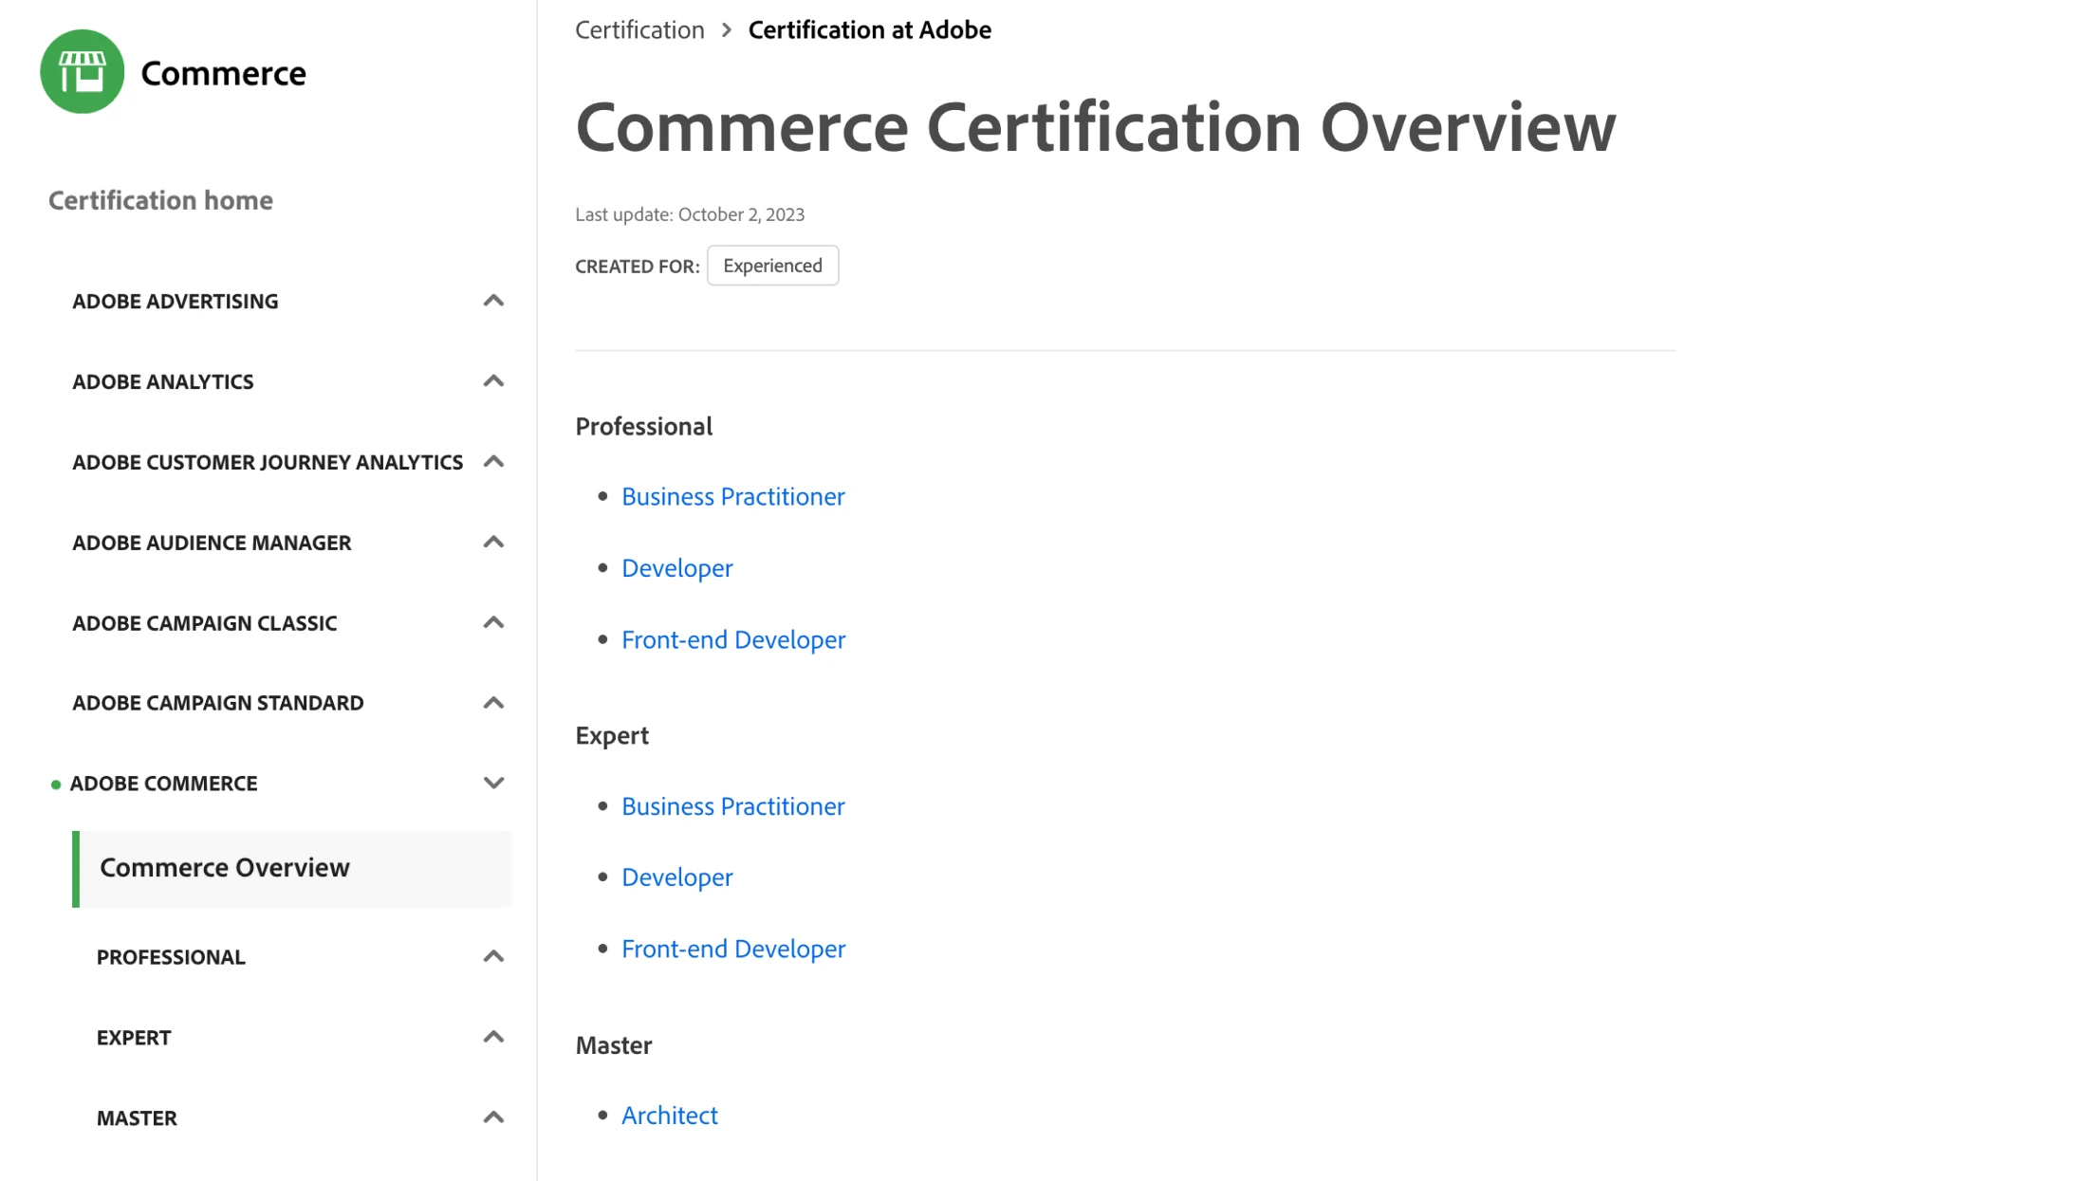Expand the Professional subsection chevron in sidebar
This screenshot has height=1181, width=2092.
[493, 956]
